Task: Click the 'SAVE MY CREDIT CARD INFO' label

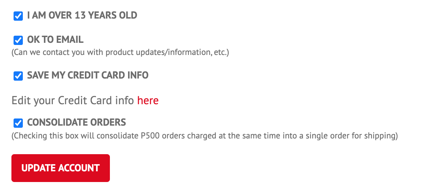Action: (x=88, y=75)
